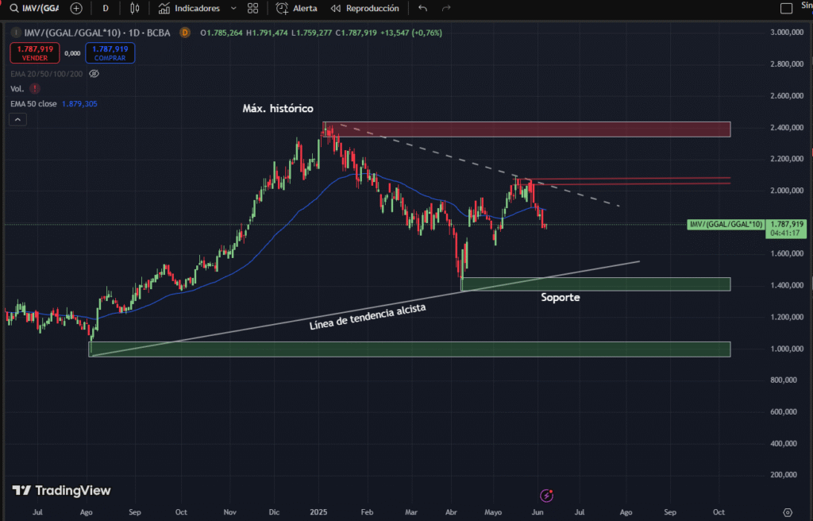Click the TradingView logo
Screen dimensions: 813x521
(61, 491)
